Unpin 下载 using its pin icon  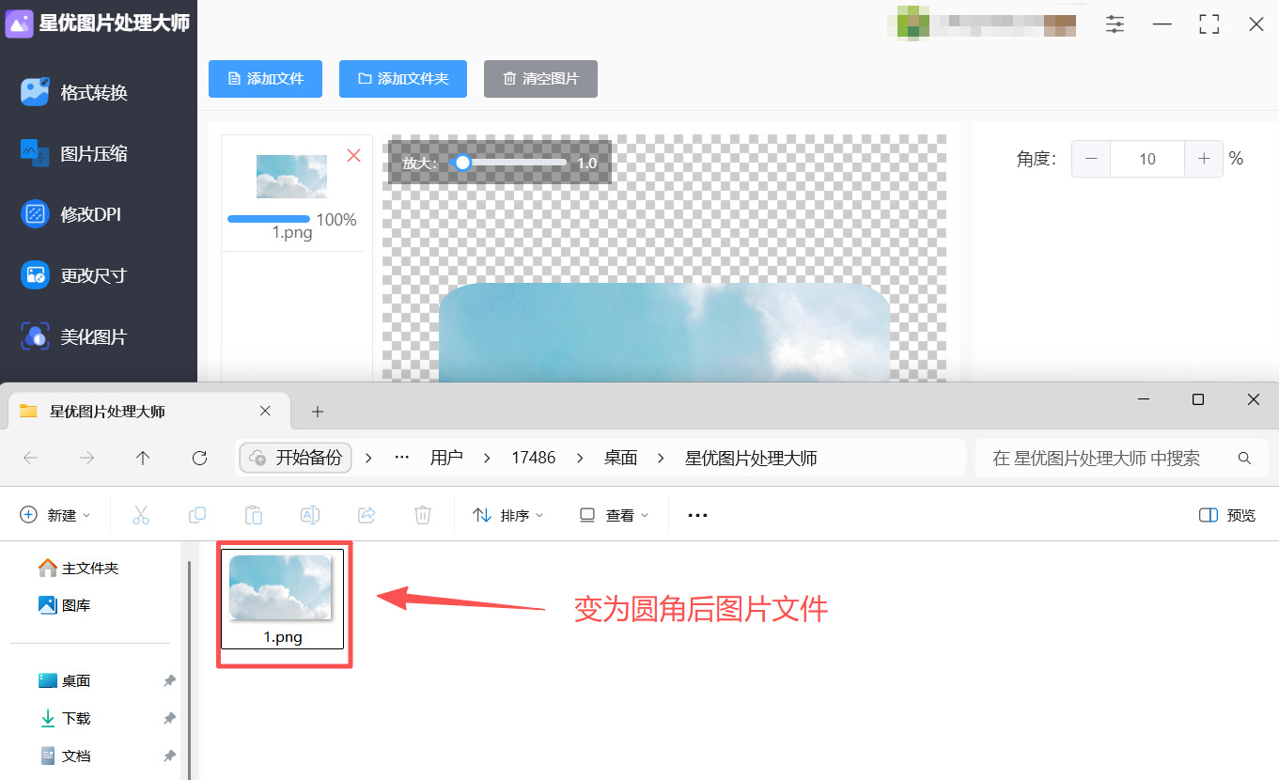tap(169, 718)
